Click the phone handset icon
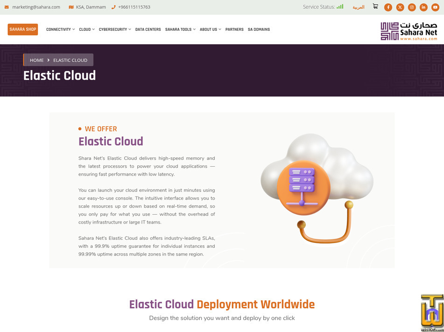 click(113, 7)
